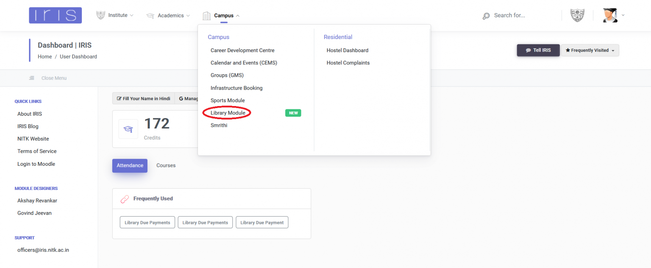
Task: Click the Tell IRIS button
Action: [538, 50]
